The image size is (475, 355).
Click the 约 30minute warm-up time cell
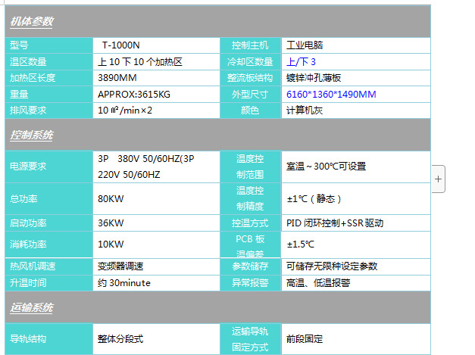(x=124, y=282)
